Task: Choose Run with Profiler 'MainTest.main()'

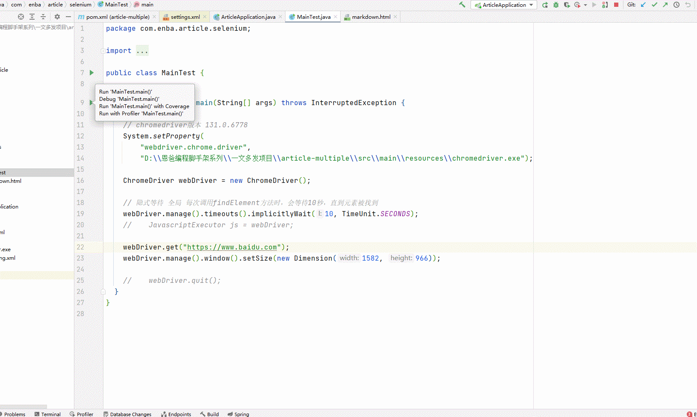Action: click(x=141, y=113)
